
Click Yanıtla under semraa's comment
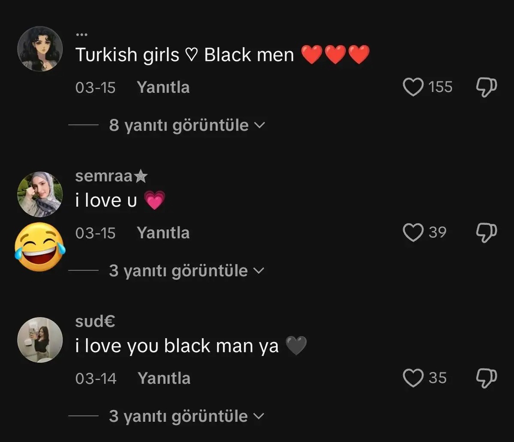(x=163, y=233)
